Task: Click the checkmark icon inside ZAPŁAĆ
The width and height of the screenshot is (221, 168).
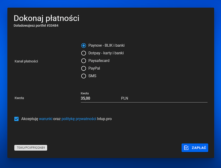Action: pyautogui.click(x=186, y=148)
